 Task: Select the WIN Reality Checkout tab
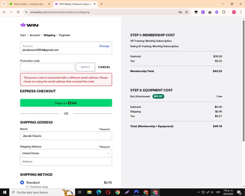click(75, 4)
